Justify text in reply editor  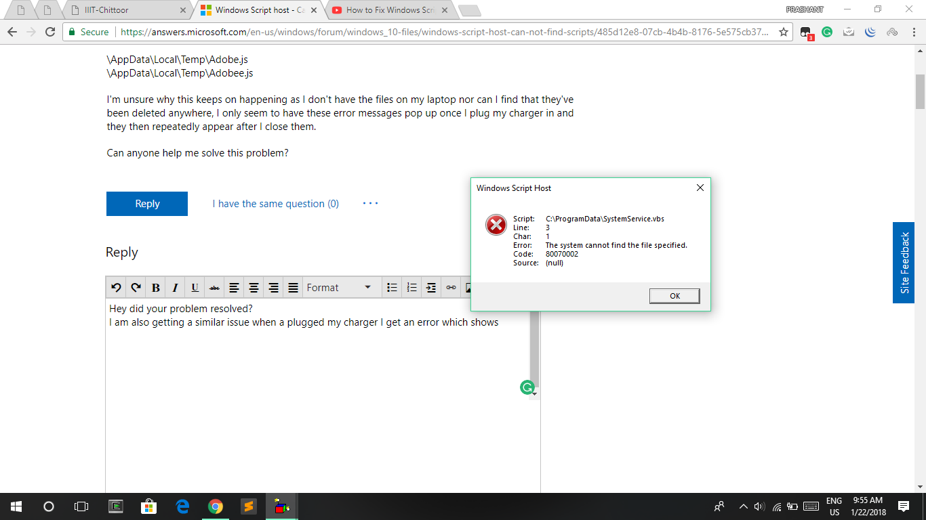pyautogui.click(x=293, y=288)
